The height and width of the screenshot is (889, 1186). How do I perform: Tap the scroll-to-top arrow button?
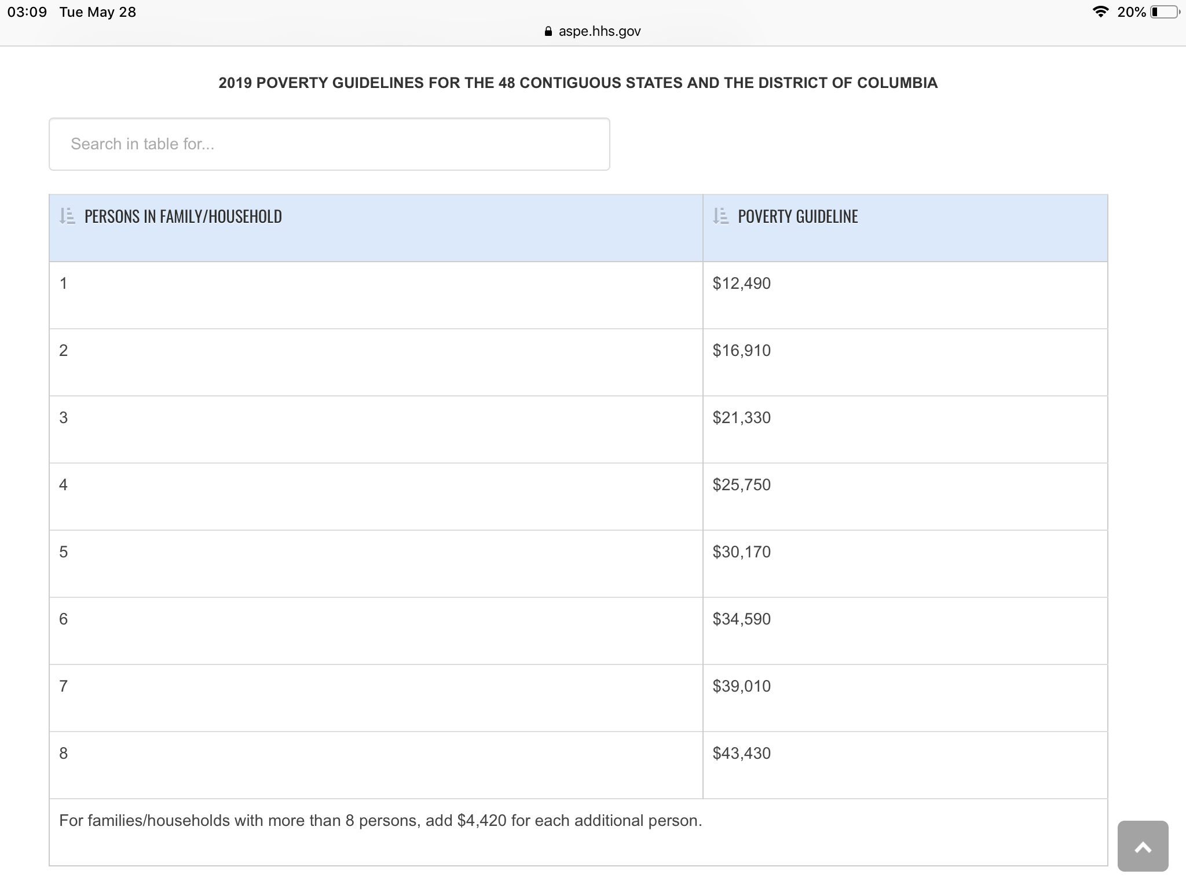pos(1143,846)
